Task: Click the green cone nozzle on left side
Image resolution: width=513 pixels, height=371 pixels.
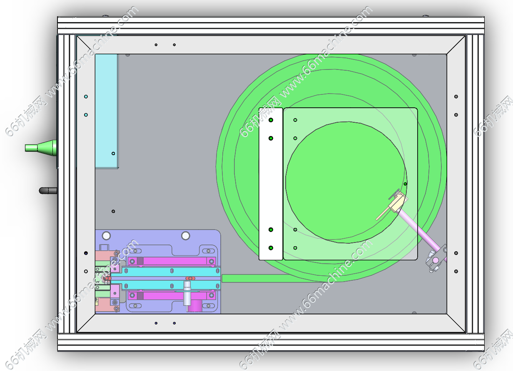Action: pyautogui.click(x=42, y=148)
